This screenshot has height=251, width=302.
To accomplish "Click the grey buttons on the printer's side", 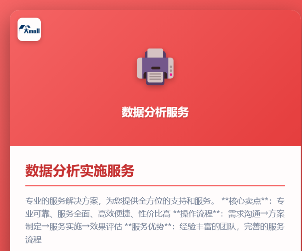I will (171, 69).
